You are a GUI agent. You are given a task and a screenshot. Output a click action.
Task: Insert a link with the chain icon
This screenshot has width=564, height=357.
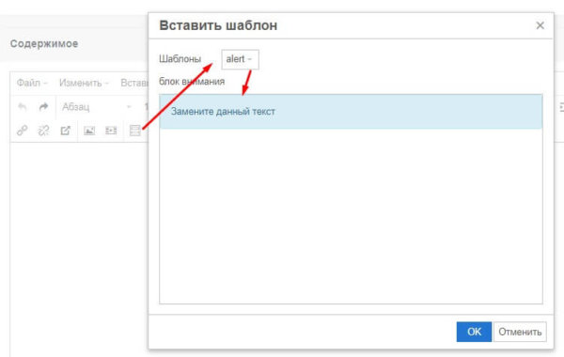pos(23,131)
